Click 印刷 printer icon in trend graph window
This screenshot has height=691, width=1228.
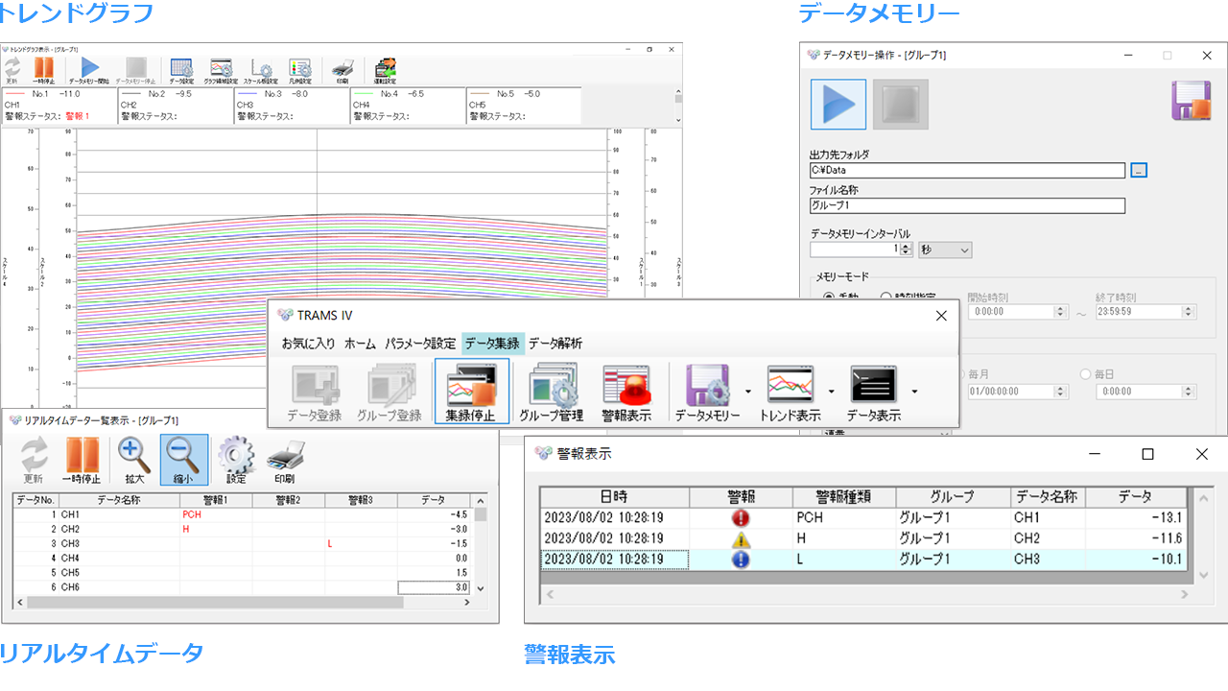pyautogui.click(x=342, y=70)
